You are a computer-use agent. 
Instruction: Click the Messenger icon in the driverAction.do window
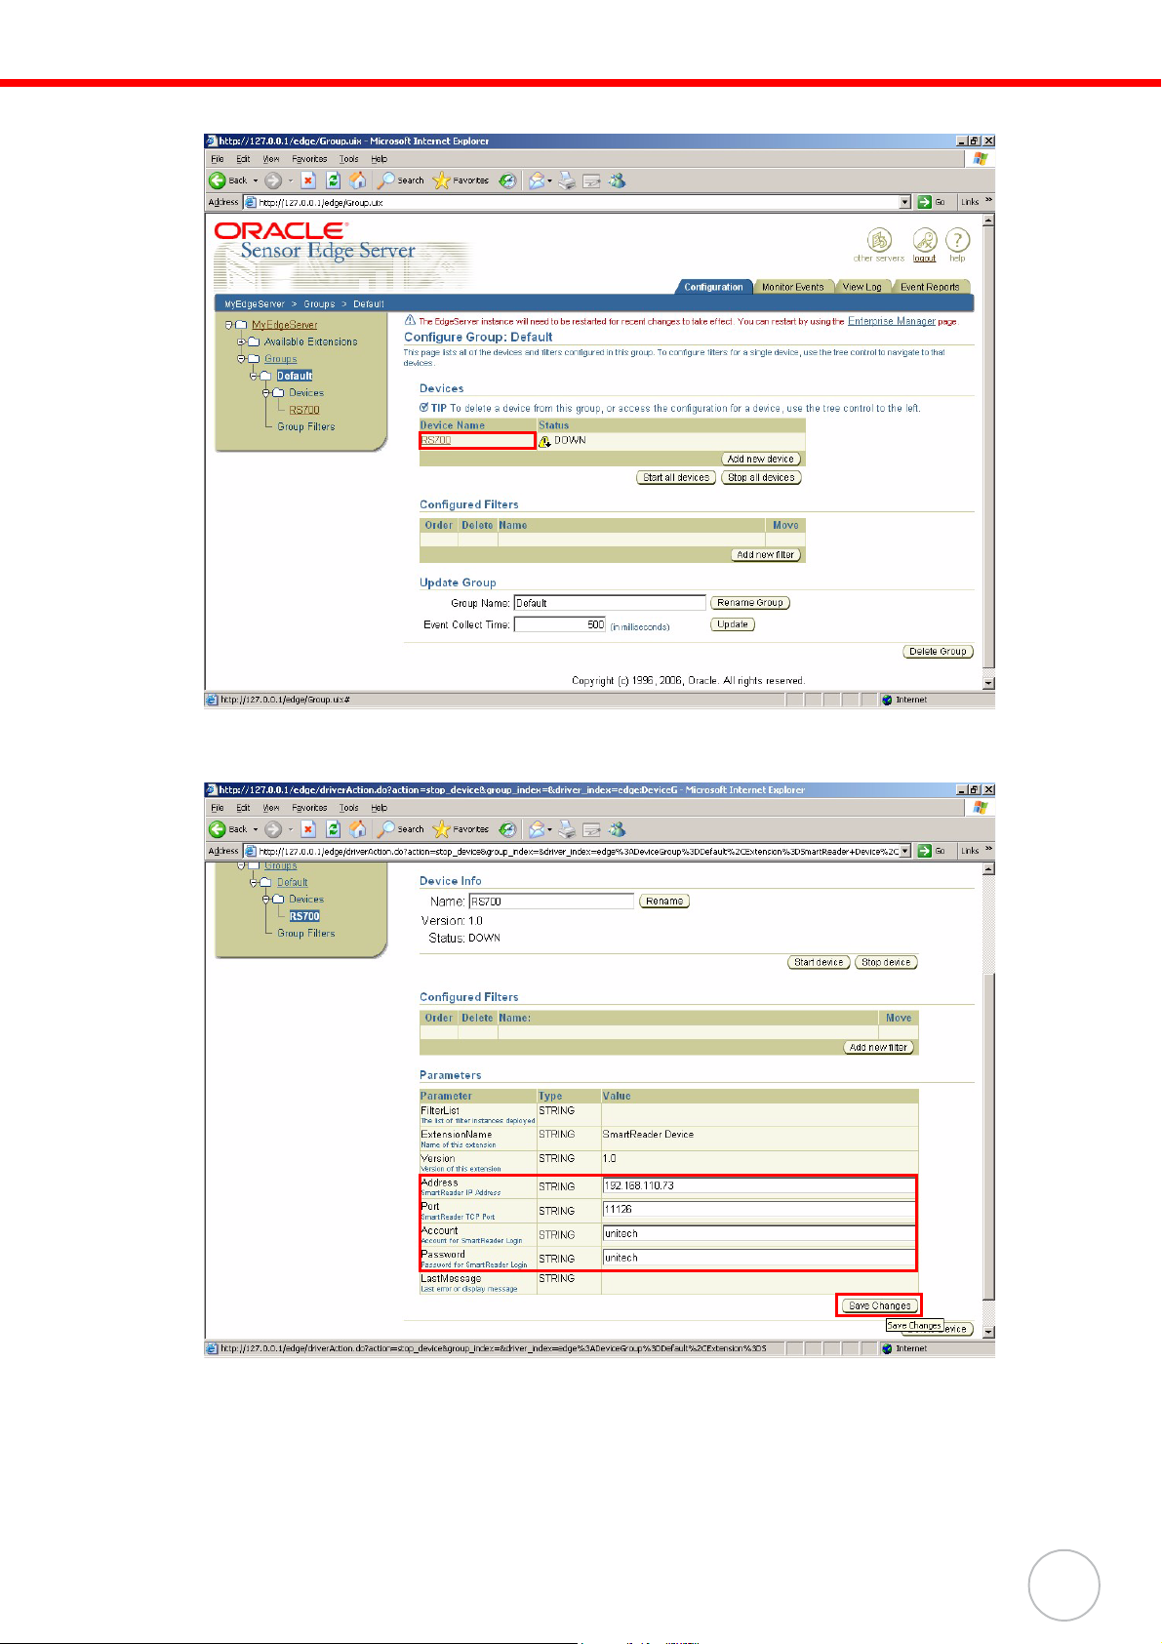pyautogui.click(x=618, y=829)
